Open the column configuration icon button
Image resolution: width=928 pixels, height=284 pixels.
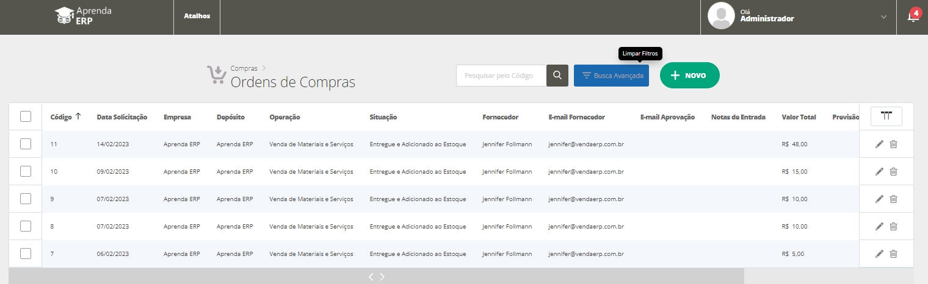[886, 116]
